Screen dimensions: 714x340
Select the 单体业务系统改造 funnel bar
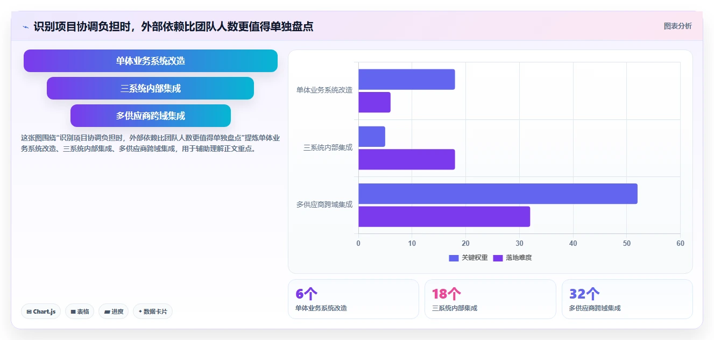[151, 61]
